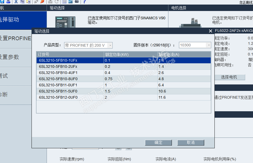Select row 6SL3210-5FB11-0UF1
Screen dimensions: 253x163
(x=124, y=85)
